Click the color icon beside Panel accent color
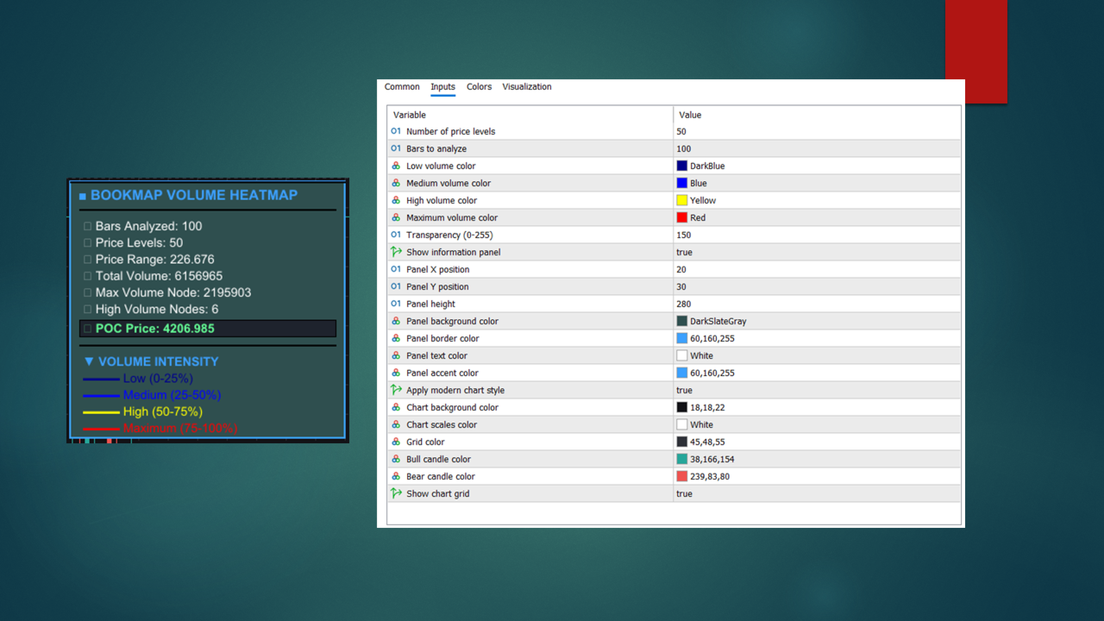 point(396,373)
